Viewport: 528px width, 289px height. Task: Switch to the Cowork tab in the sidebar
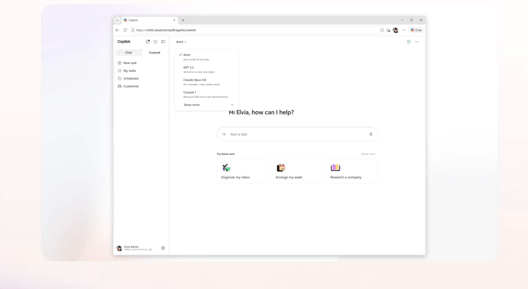coord(155,53)
